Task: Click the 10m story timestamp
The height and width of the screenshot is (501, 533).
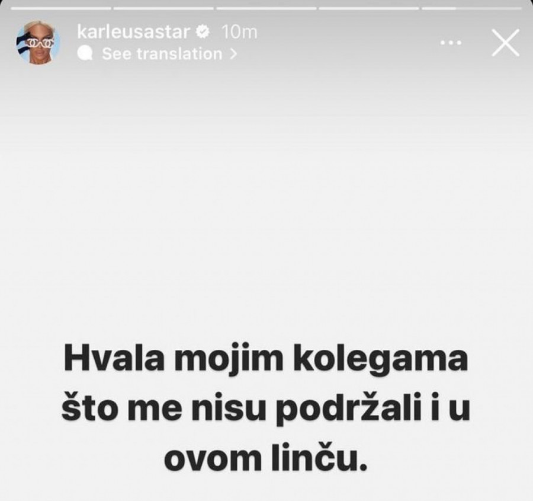Action: (239, 32)
